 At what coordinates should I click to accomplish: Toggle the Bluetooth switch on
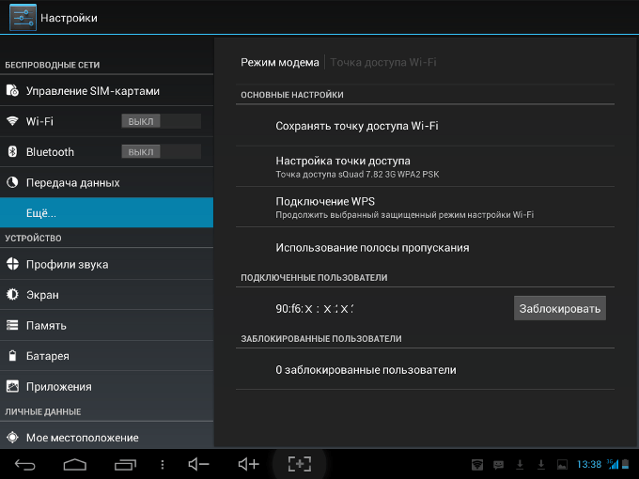(x=161, y=151)
